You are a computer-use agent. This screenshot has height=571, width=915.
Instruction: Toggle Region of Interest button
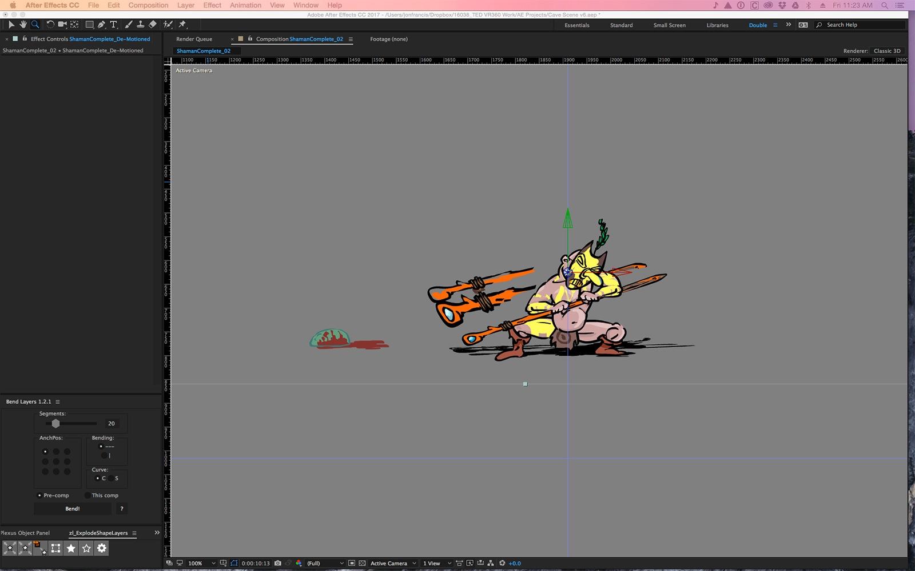pyautogui.click(x=352, y=563)
